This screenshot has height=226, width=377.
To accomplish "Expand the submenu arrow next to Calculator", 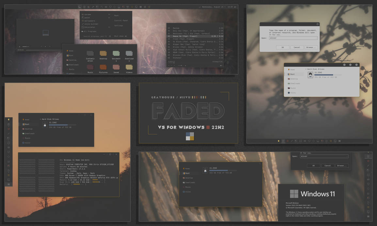I will 109,27.
